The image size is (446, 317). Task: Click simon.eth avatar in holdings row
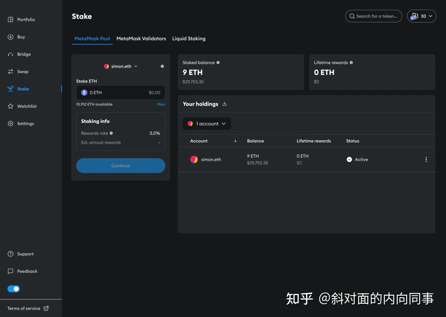click(x=194, y=160)
